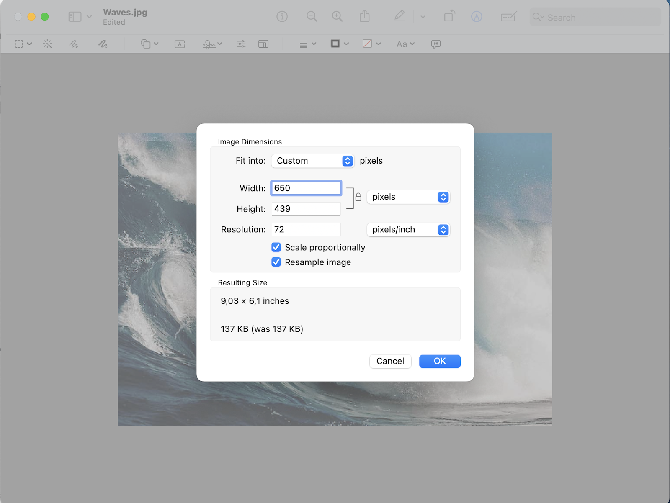The width and height of the screenshot is (670, 503).
Task: Click into the Height input field
Action: click(306, 209)
